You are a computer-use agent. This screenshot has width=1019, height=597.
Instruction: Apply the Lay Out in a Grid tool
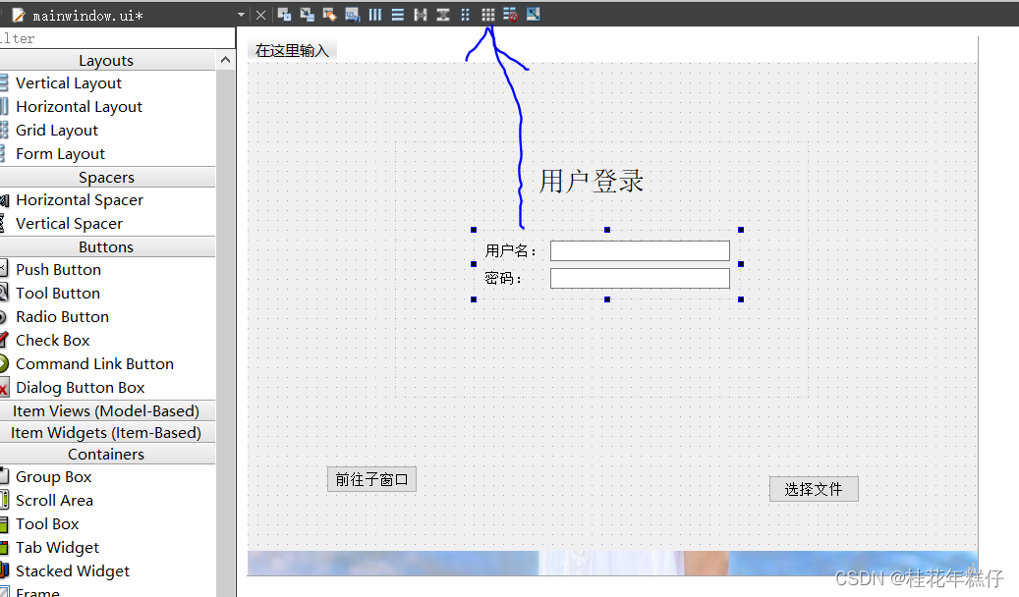[x=487, y=14]
